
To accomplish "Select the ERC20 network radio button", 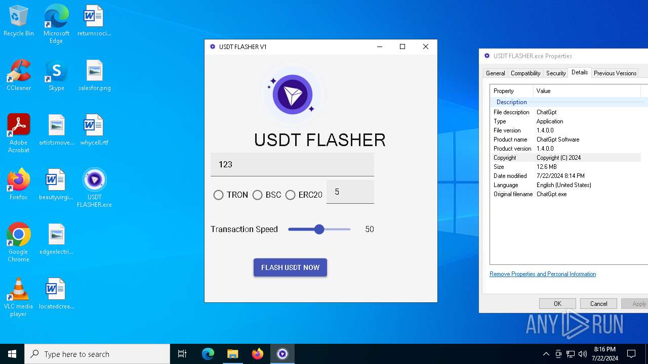I will point(290,195).
